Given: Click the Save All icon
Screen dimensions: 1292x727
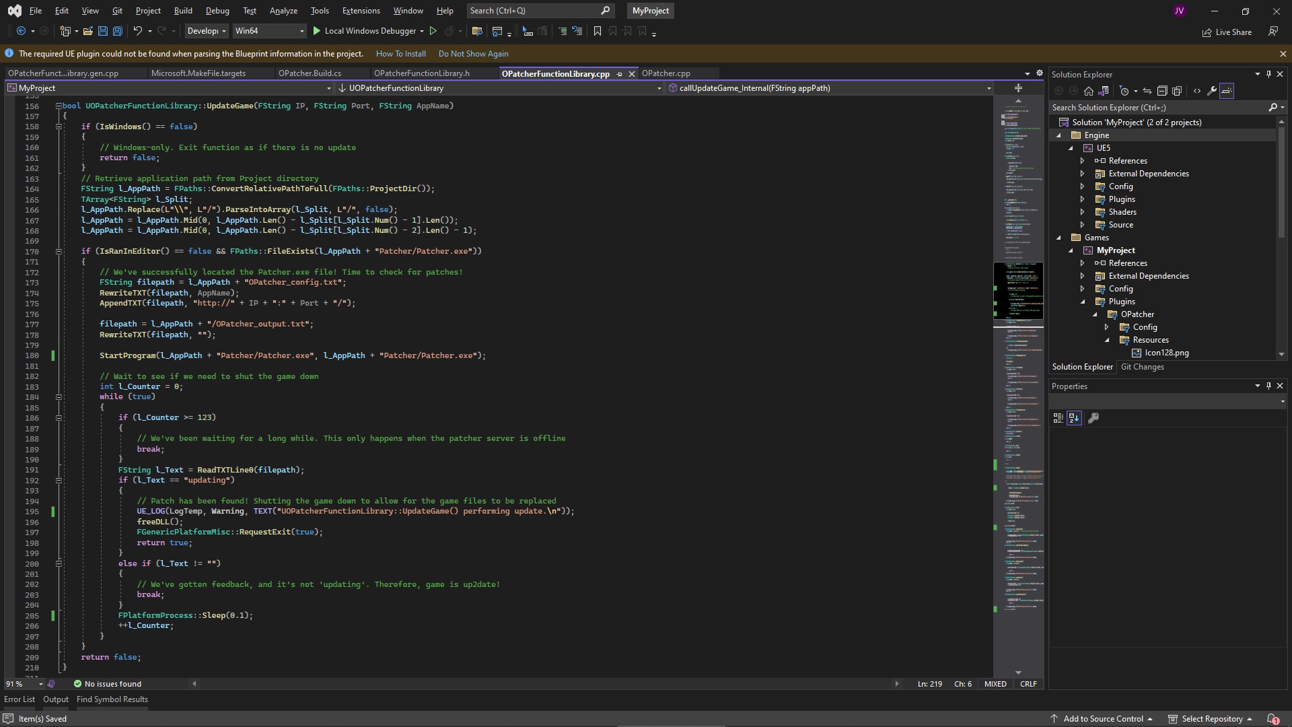Looking at the screenshot, I should 116,31.
